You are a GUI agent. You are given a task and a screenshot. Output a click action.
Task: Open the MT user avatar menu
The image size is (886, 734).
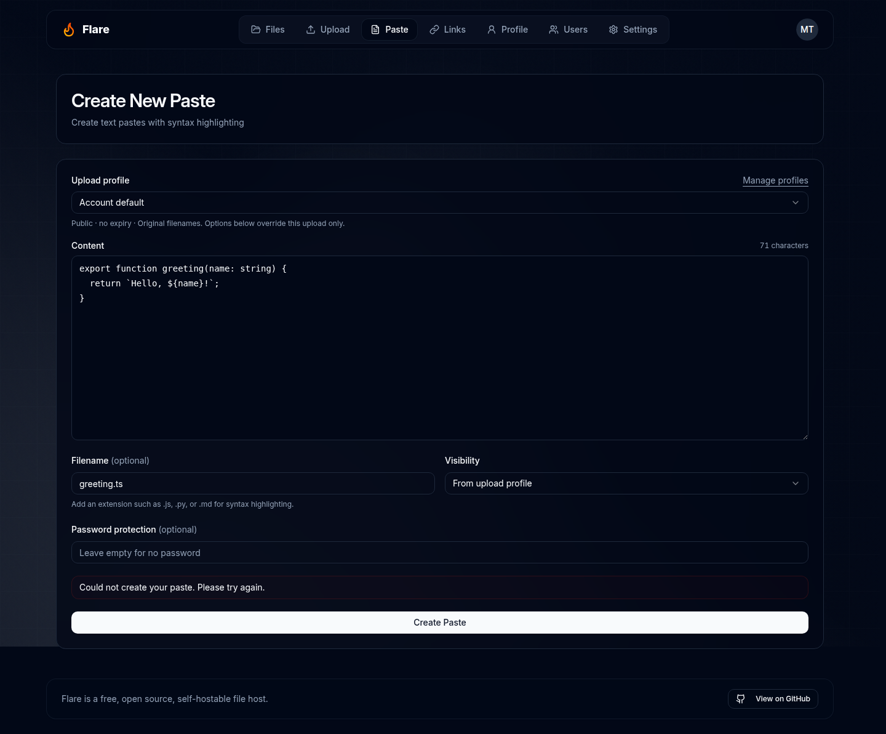(807, 30)
